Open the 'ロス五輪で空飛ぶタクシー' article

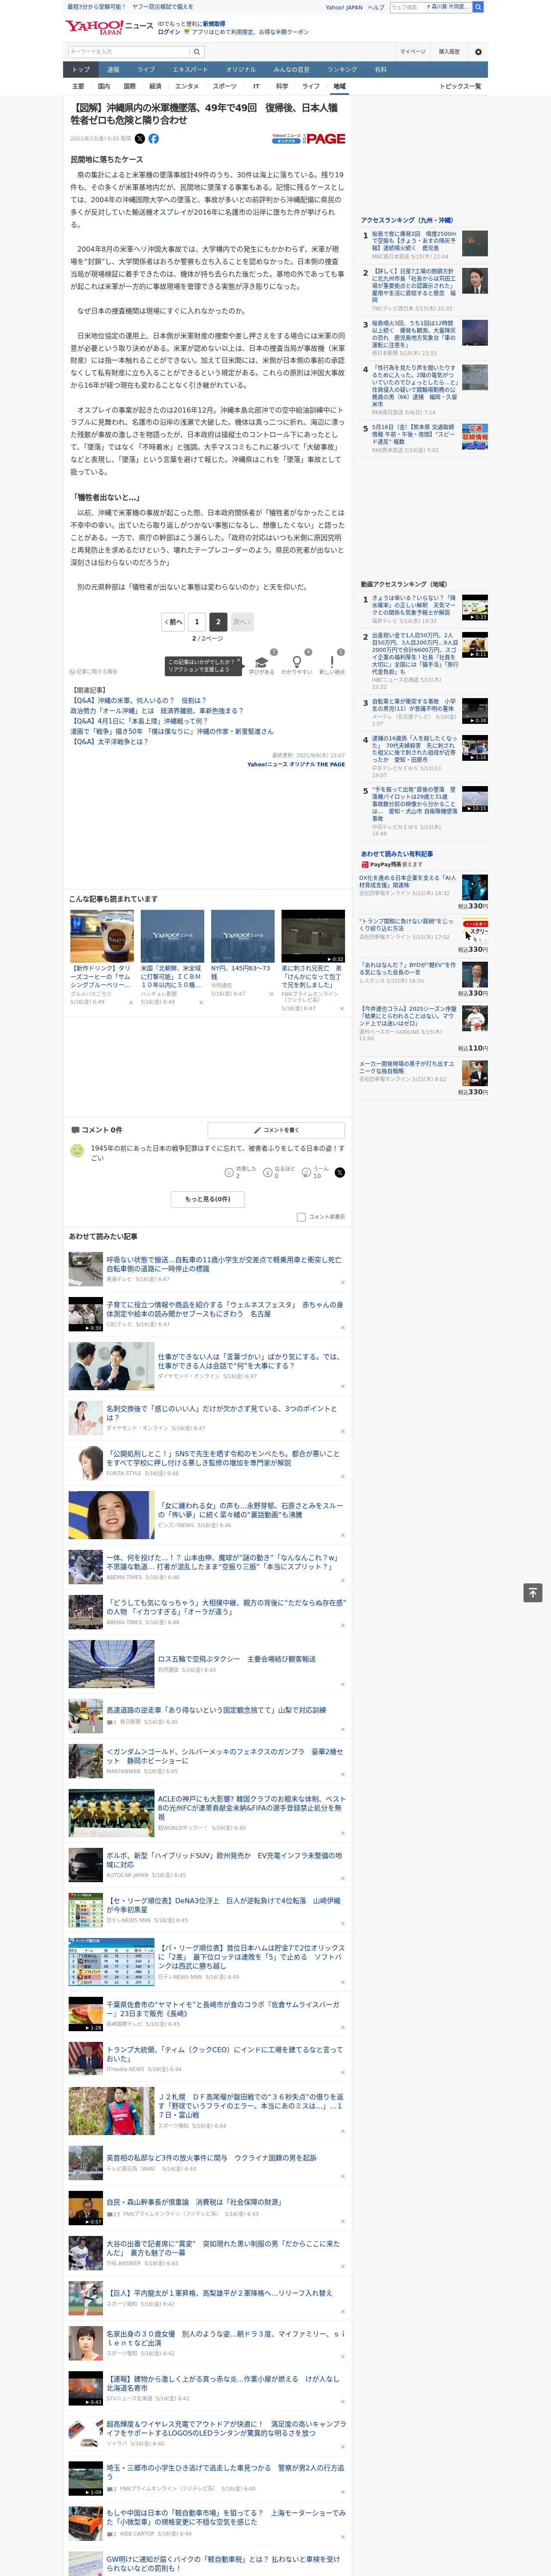pyautogui.click(x=236, y=1659)
